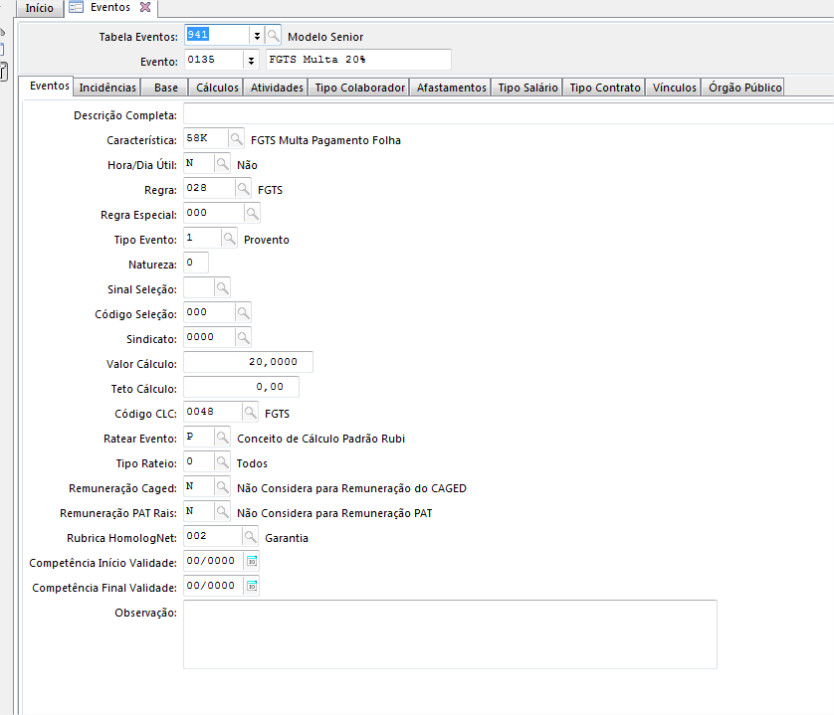This screenshot has height=715, width=834.
Task: Open calendar for Competência Final Validade
Action: (252, 587)
